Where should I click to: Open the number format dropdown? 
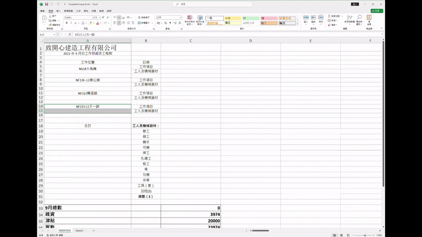[x=179, y=17]
